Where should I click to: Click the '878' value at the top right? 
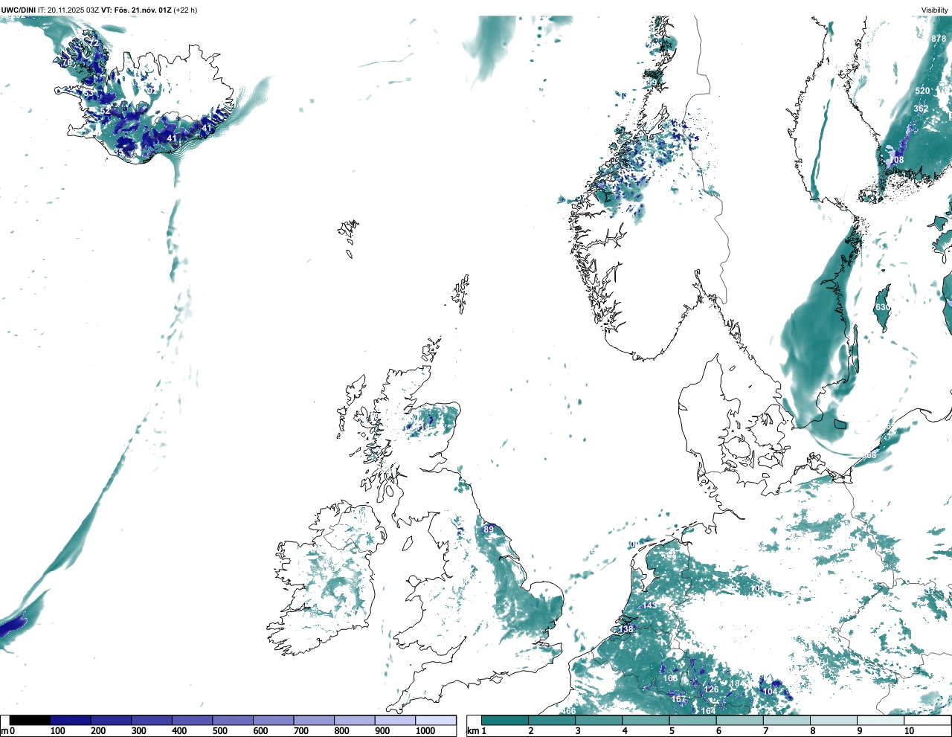939,39
